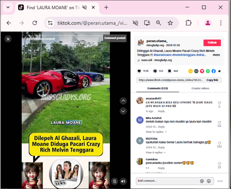Open Gamiskuu's profile avatar
This screenshot has height=189, width=231.
pyautogui.click(x=140, y=161)
